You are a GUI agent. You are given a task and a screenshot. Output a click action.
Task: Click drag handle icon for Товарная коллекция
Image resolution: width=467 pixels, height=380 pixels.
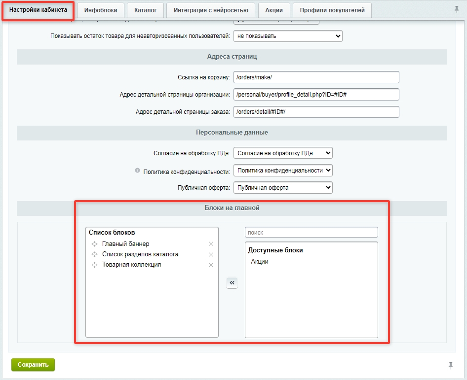[94, 265]
